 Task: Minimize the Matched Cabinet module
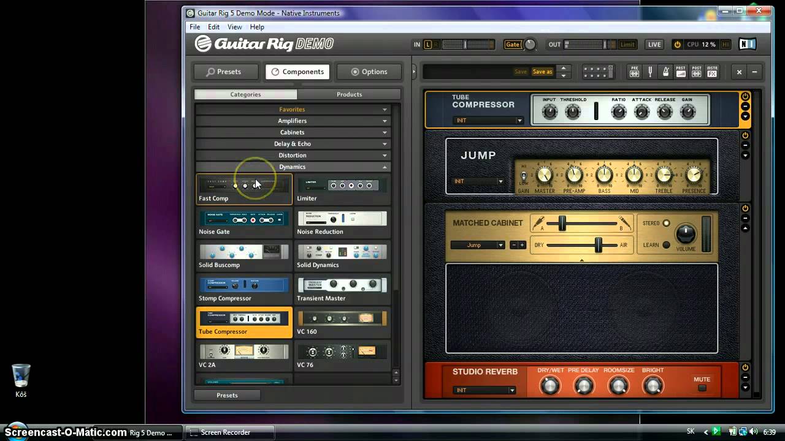[745, 218]
